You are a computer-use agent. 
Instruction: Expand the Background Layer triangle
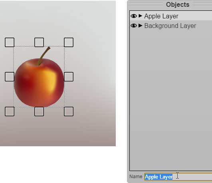(x=141, y=25)
